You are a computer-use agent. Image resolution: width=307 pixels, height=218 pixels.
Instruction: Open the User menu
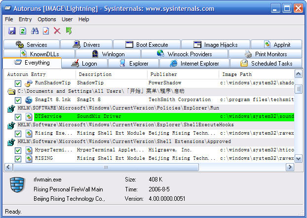67,19
